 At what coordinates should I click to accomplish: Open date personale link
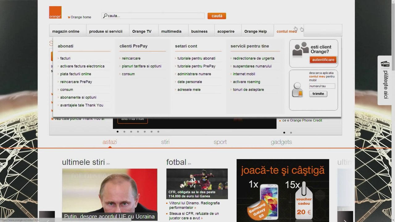click(x=190, y=82)
